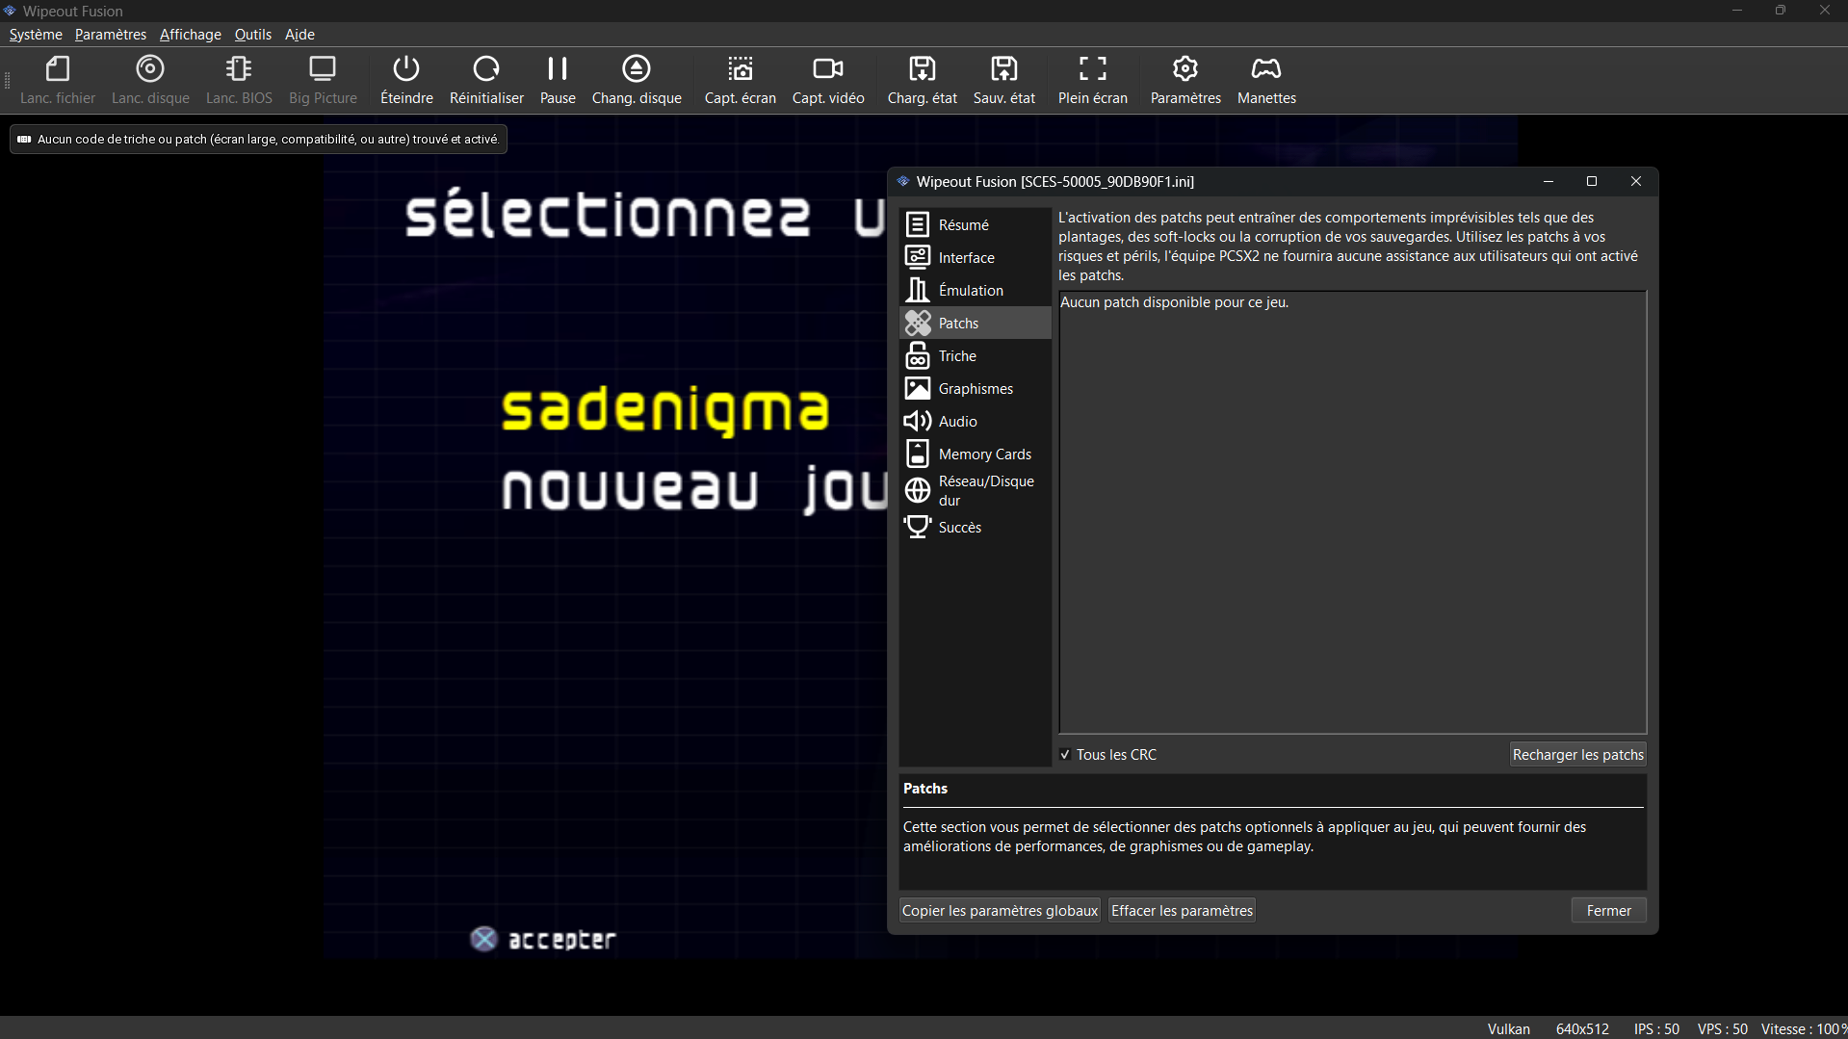This screenshot has height=1039, width=1848.
Task: Click the VPS : 50 status entry
Action: [1722, 1028]
